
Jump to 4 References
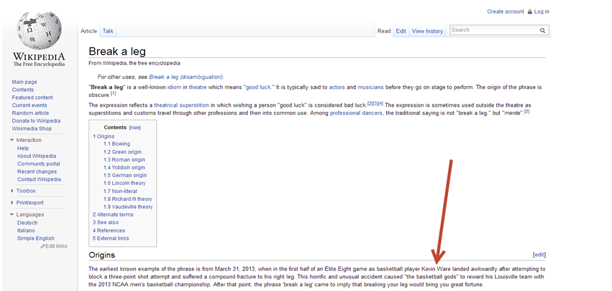[x=109, y=231]
